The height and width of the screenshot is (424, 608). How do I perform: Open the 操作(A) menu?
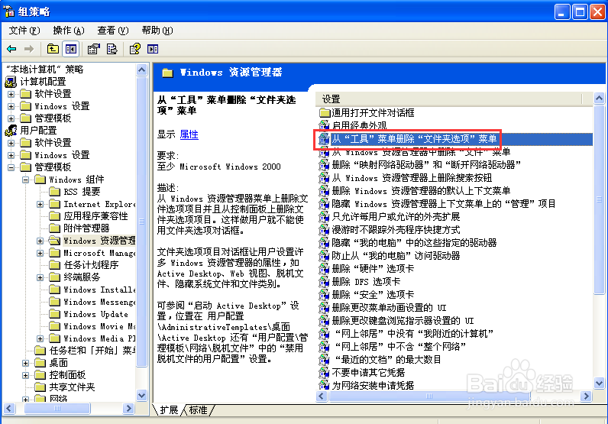[x=68, y=31]
